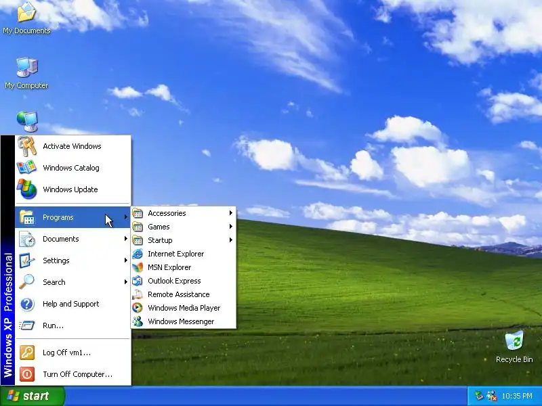Click the Outlook Express icon
This screenshot has width=542, height=406.
click(x=138, y=281)
